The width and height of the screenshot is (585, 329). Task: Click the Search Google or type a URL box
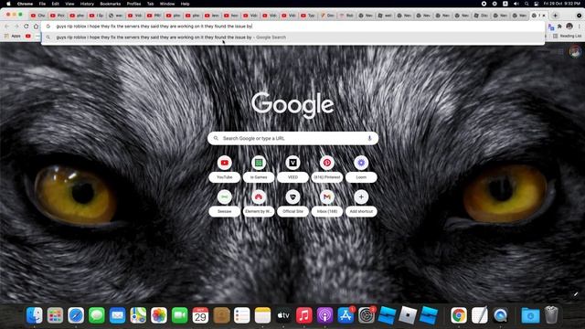point(292,138)
